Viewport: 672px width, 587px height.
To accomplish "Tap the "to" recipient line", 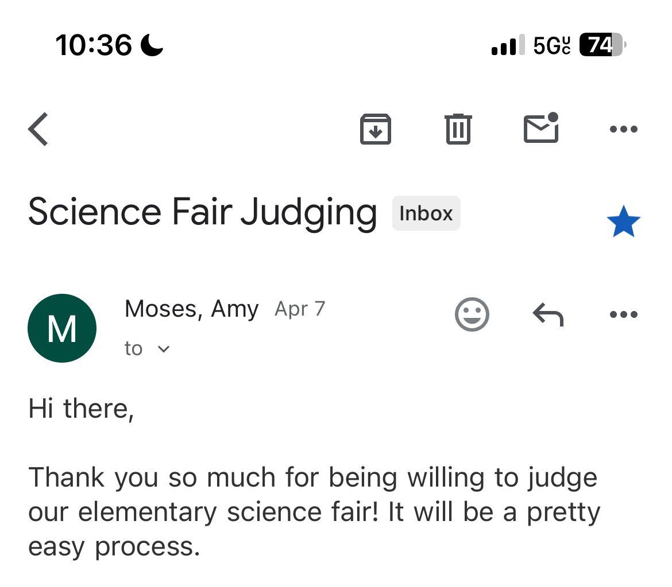I will point(133,349).
